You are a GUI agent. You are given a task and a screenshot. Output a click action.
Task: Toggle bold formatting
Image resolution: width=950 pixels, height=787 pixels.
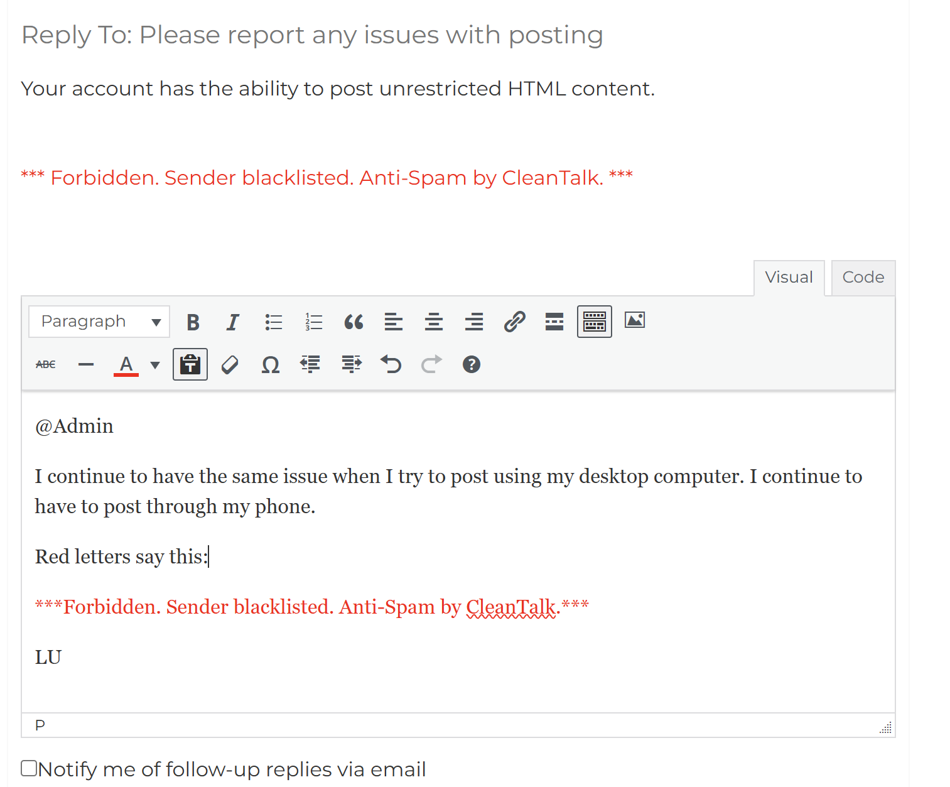[193, 322]
